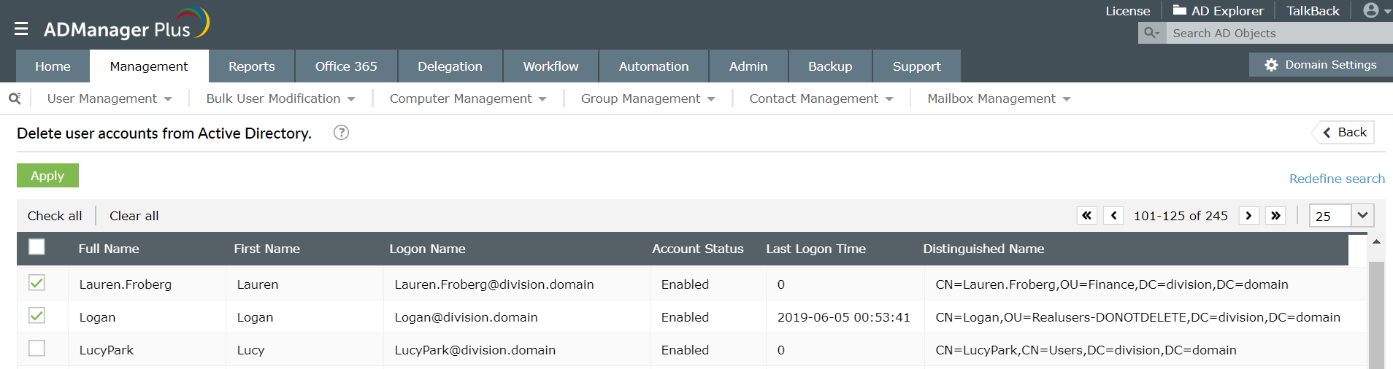Viewport: 1393px width, 369px height.
Task: Toggle the select-all header checkbox
Action: (x=37, y=247)
